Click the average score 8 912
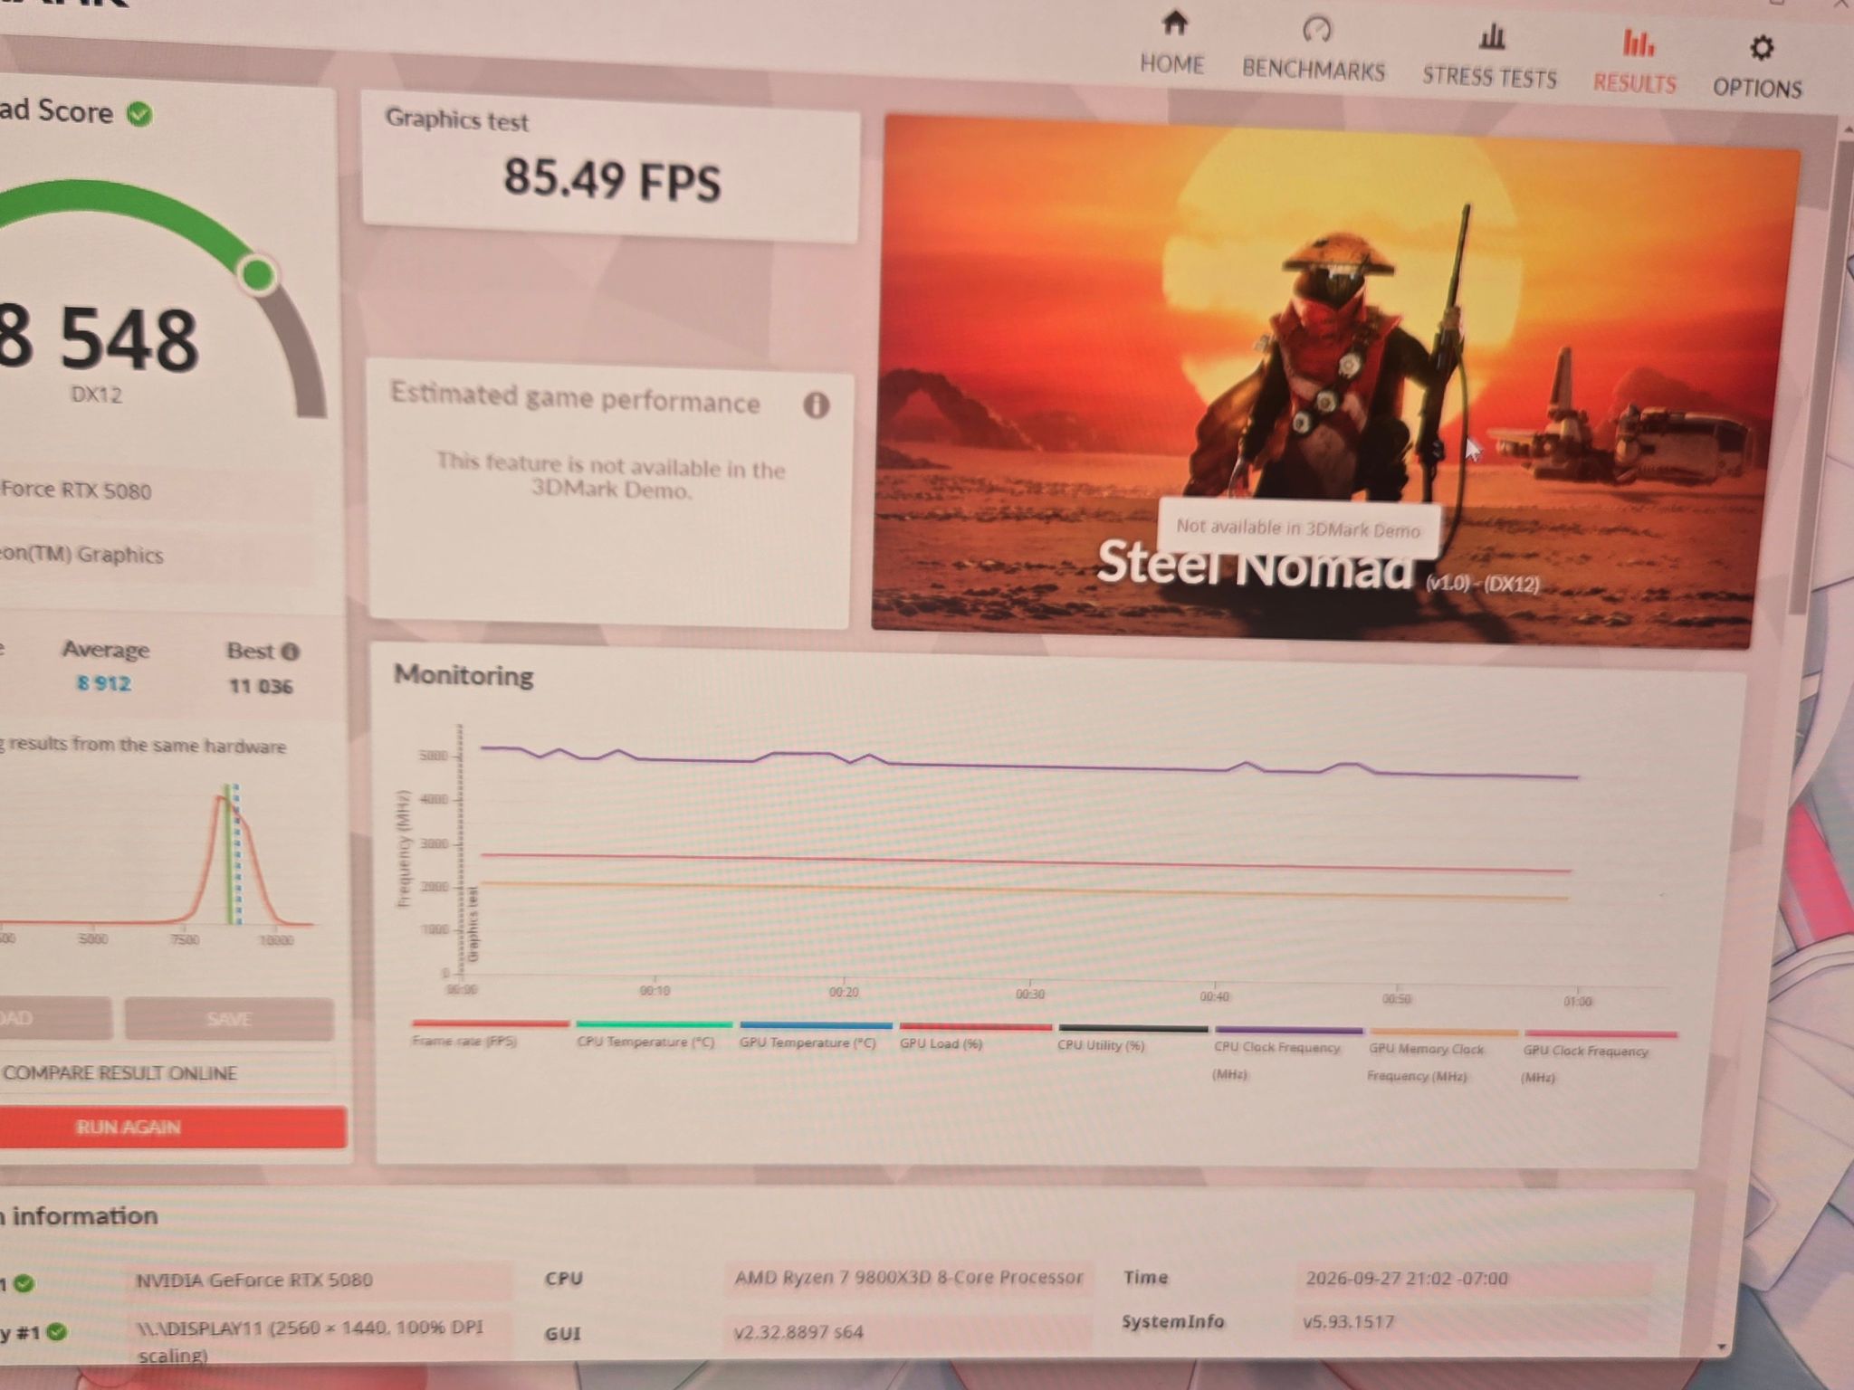The image size is (1854, 1390). coord(104,683)
